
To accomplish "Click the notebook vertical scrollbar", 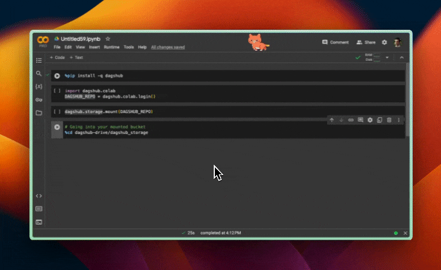I will (x=408, y=100).
